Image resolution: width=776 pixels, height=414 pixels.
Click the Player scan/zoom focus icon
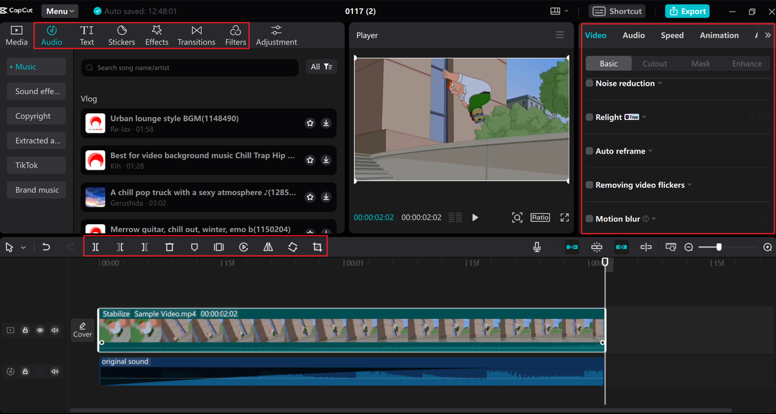(517, 218)
